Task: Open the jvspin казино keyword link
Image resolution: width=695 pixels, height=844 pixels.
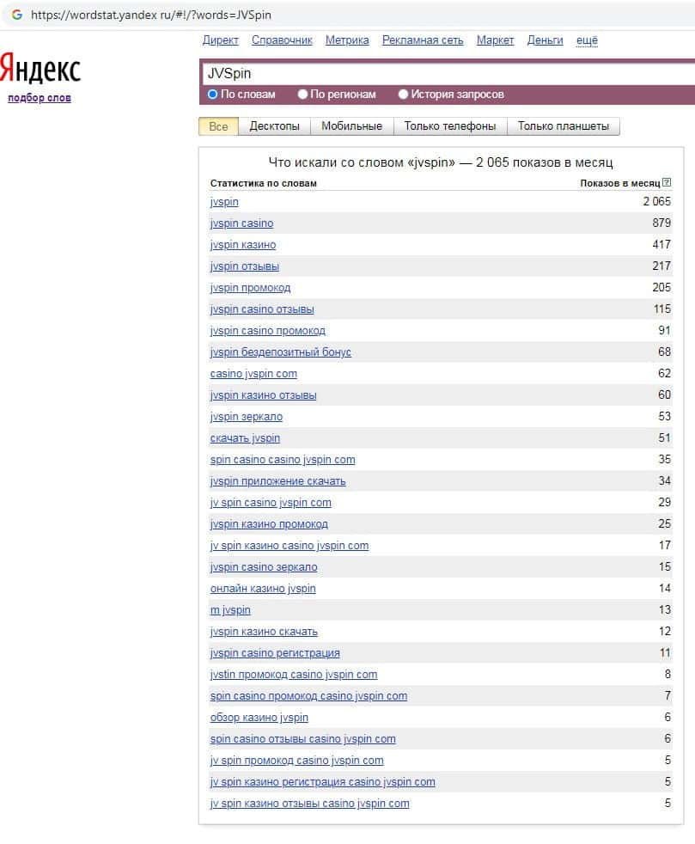Action: (242, 245)
